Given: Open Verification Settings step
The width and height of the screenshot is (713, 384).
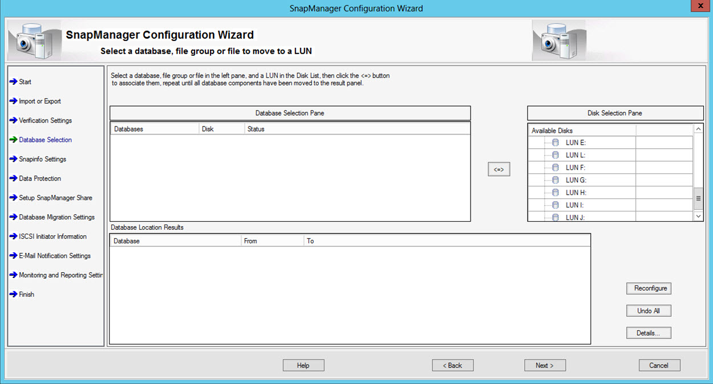Looking at the screenshot, I should (46, 121).
